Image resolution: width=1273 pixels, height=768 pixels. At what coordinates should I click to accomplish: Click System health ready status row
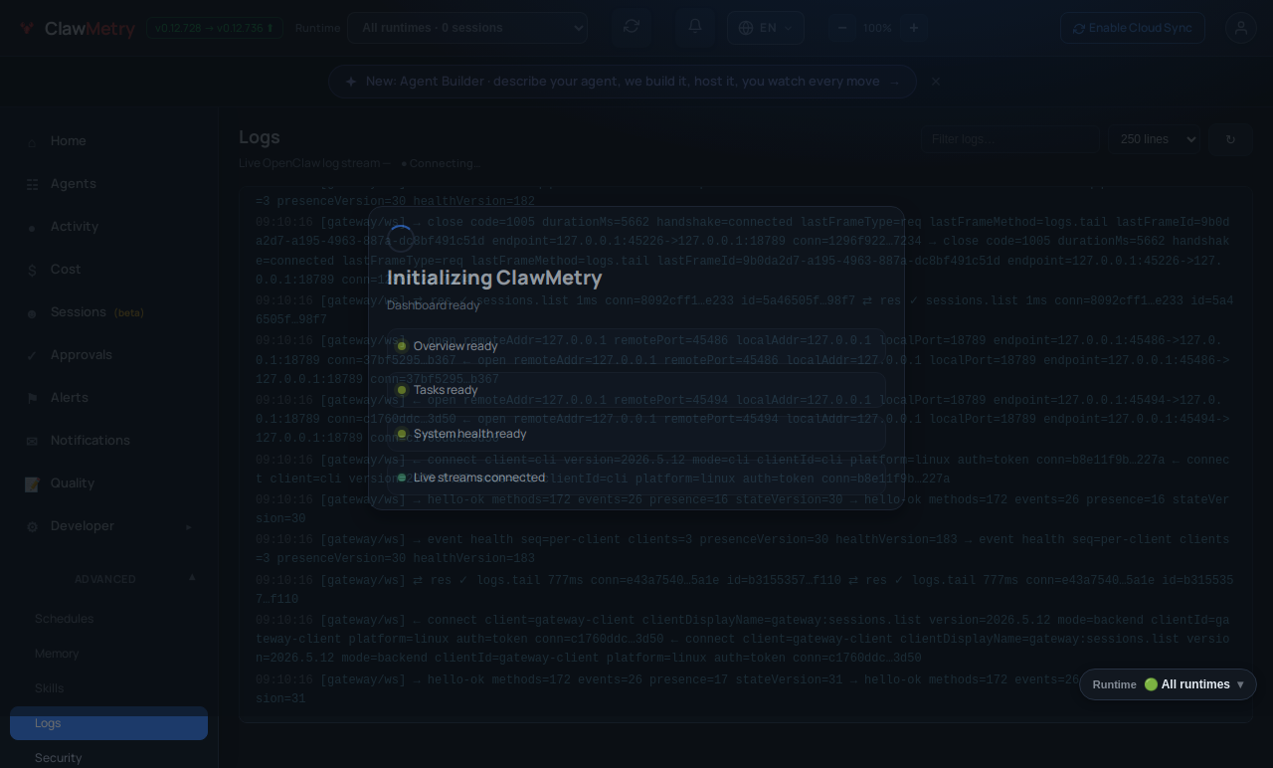[636, 434]
